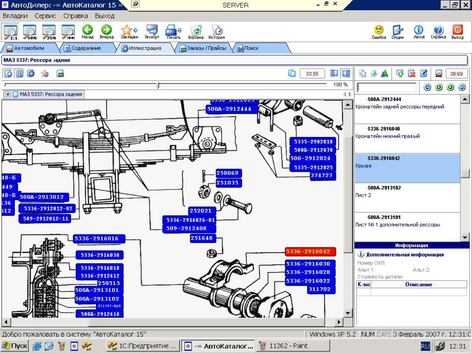Viewport: 472px width, 354px height.
Task: Set illustration zoom to 50%
Action: (x=30, y=32)
